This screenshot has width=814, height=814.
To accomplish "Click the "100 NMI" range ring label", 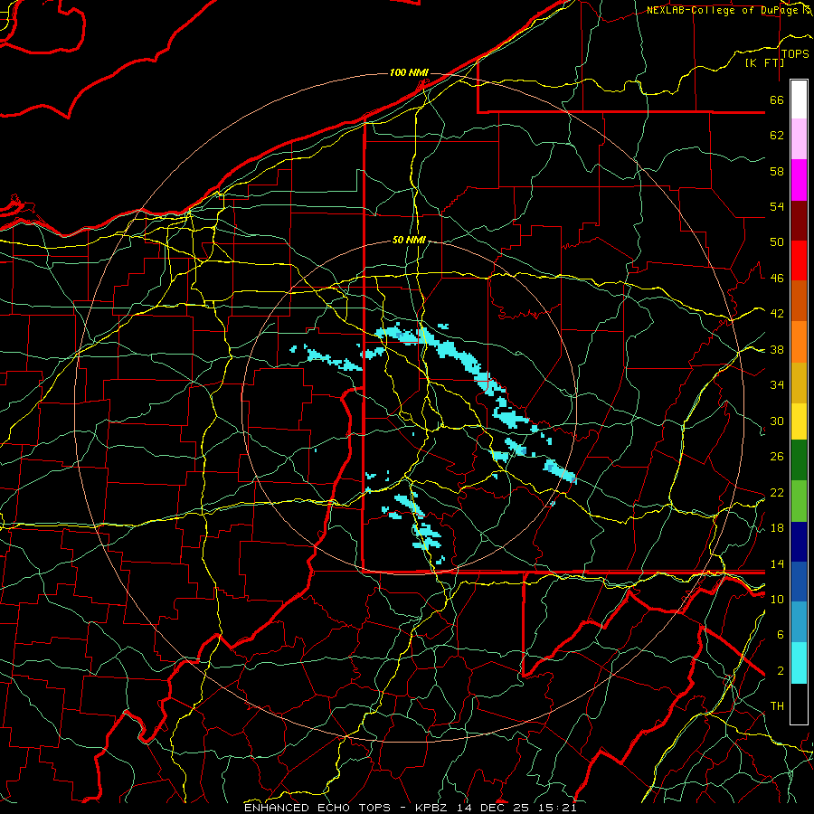I will click(409, 72).
